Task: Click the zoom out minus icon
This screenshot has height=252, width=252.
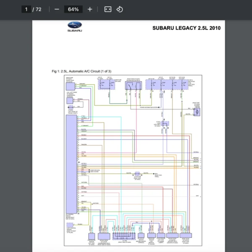Action: tap(57, 9)
